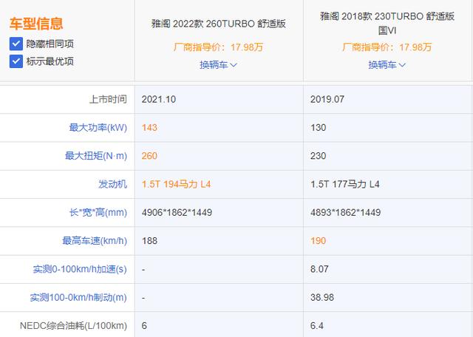Click the 最大功率(kW) parameter link
473x337 pixels.
[x=98, y=127]
